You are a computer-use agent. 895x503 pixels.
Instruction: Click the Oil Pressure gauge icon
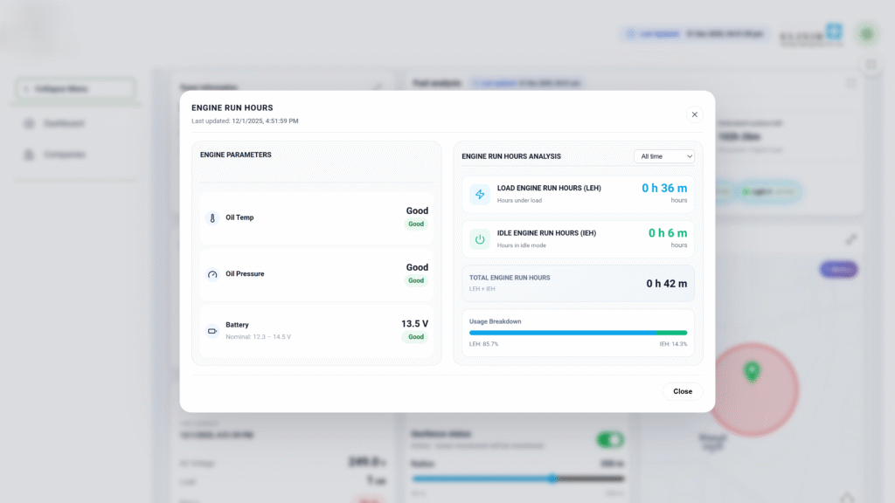212,274
